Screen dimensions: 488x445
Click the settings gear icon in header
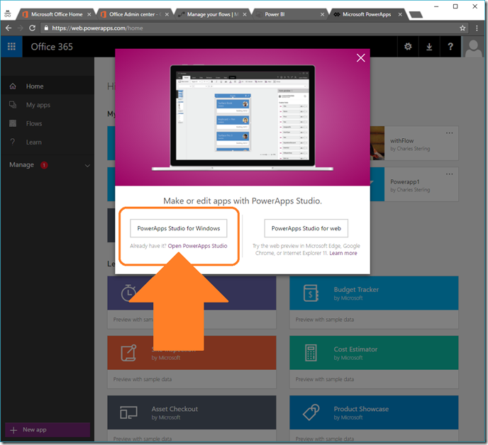408,47
